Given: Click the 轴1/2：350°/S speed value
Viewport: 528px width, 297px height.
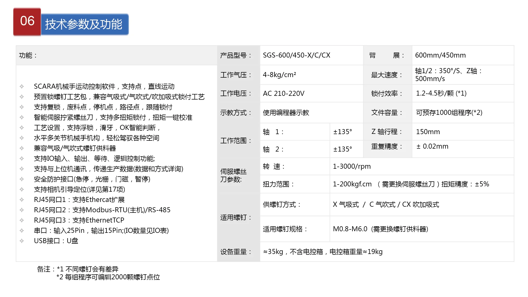Looking at the screenshot, I should point(449,75).
